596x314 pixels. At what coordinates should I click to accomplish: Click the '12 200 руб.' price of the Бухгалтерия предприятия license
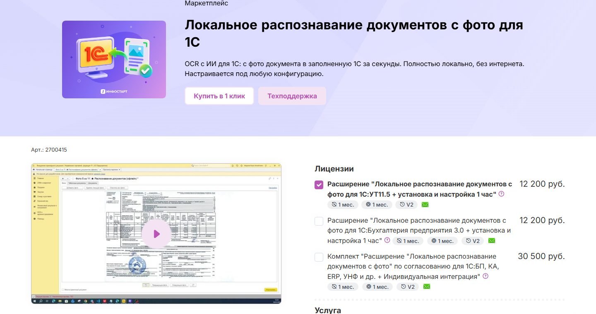tap(542, 220)
